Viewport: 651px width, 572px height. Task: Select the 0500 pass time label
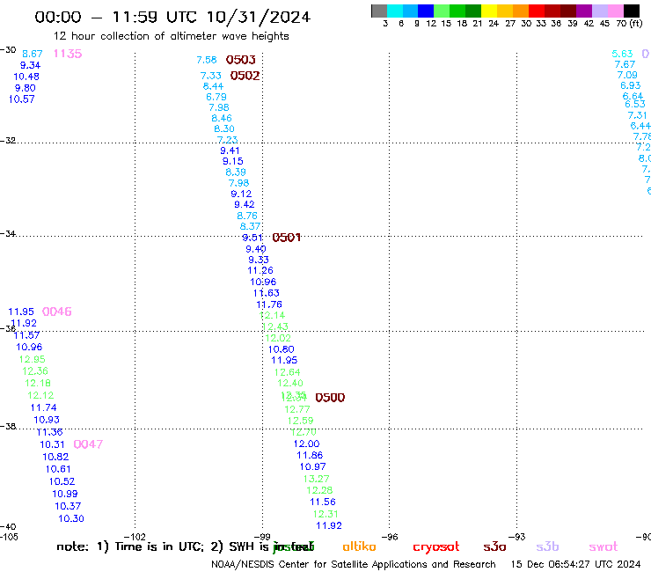[x=330, y=398]
